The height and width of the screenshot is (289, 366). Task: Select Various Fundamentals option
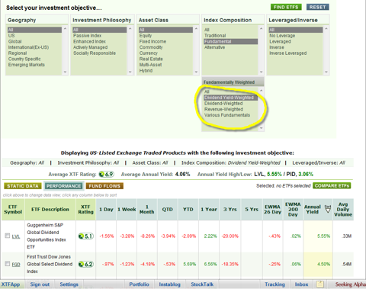[227, 115]
